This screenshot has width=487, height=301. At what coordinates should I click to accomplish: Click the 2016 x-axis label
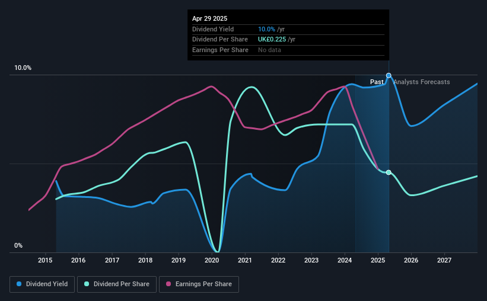(78, 260)
